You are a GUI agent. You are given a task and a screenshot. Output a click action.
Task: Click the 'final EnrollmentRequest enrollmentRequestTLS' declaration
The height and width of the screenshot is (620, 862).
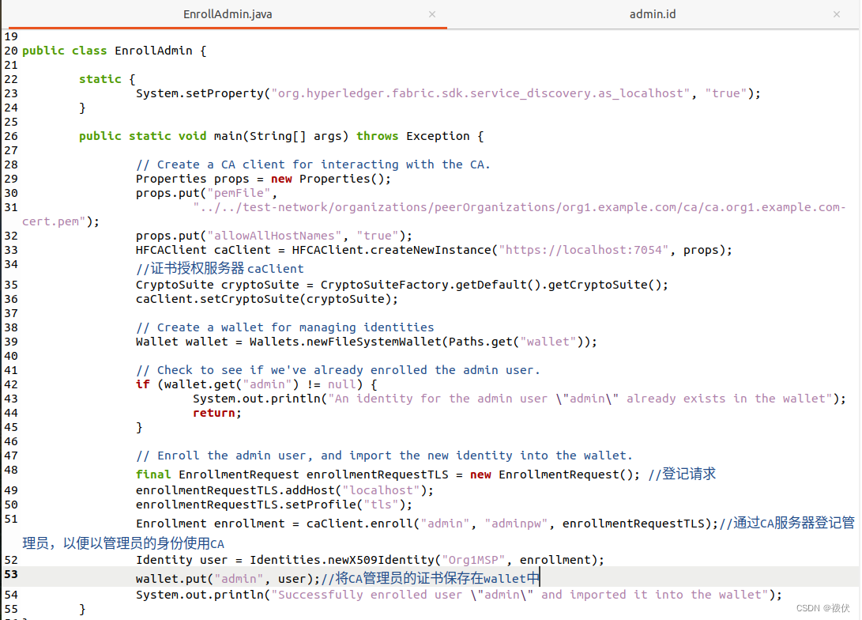(388, 474)
